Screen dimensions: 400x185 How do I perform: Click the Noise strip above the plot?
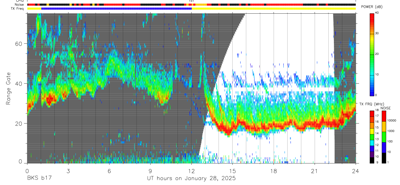(191, 5)
